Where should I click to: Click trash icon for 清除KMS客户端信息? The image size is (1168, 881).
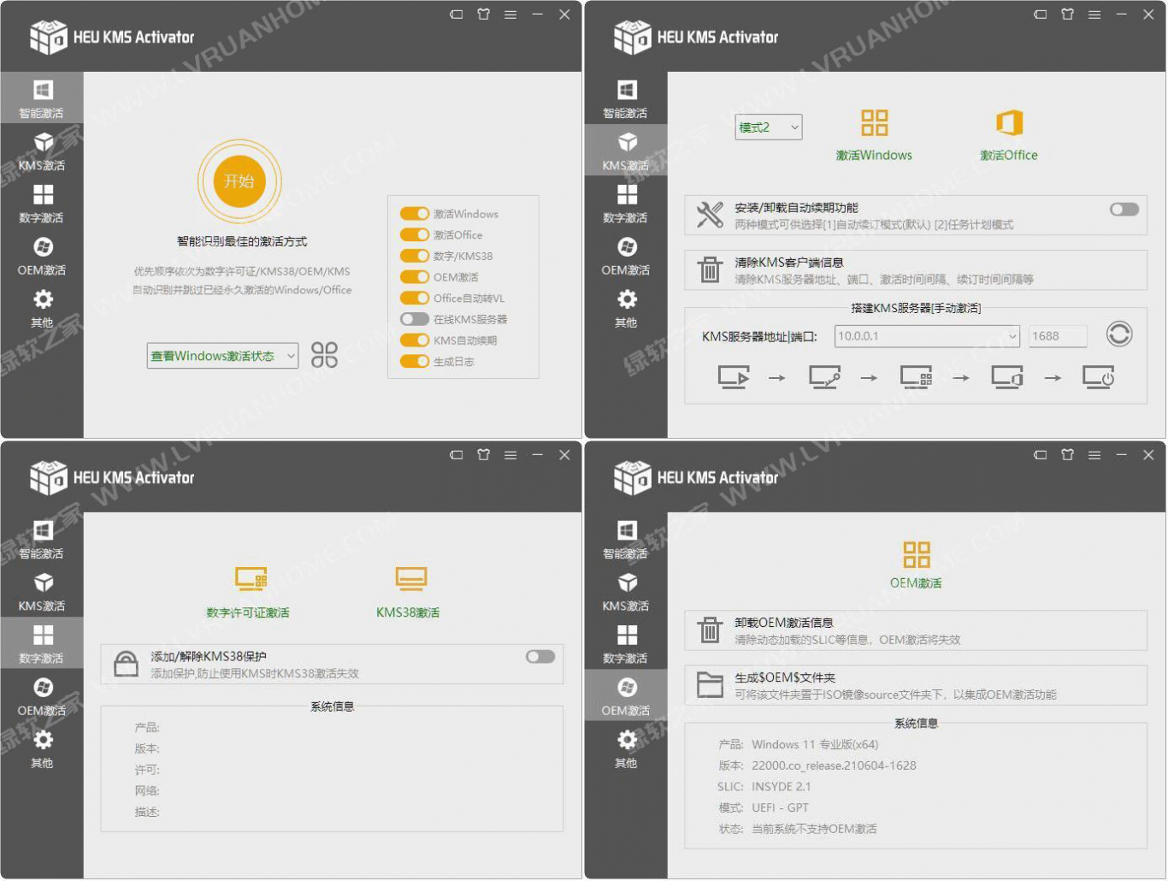[x=710, y=269]
